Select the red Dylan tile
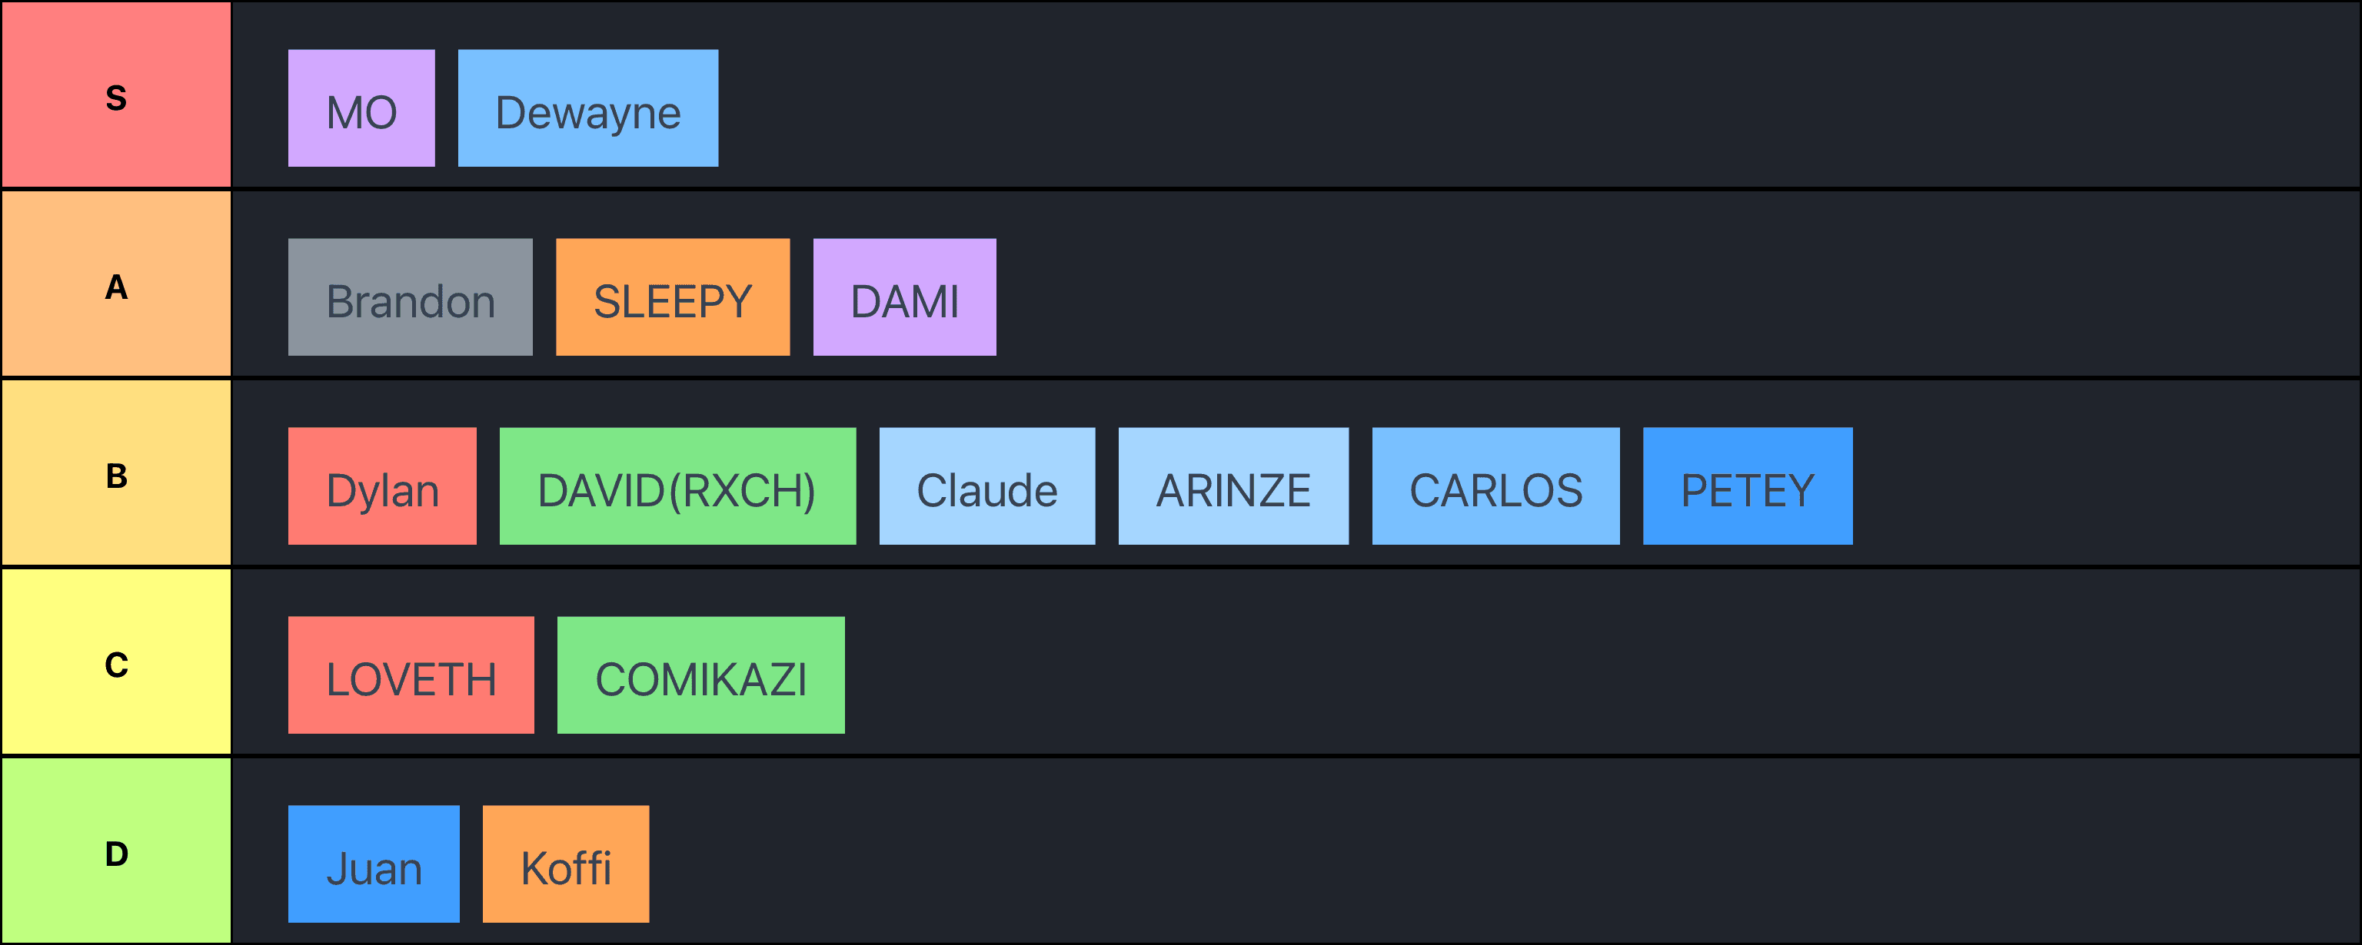This screenshot has width=2362, height=945. pyautogui.click(x=382, y=486)
